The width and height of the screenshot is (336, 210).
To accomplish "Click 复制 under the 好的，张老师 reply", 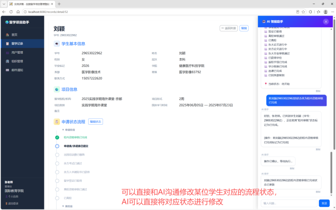I will tap(318, 149).
